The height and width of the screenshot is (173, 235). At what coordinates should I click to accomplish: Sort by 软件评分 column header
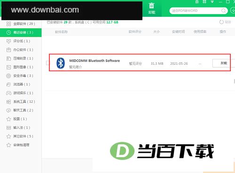(x=135, y=32)
